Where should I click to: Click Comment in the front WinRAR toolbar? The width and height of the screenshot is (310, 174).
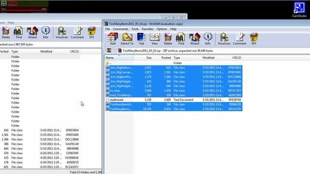[x=239, y=39]
